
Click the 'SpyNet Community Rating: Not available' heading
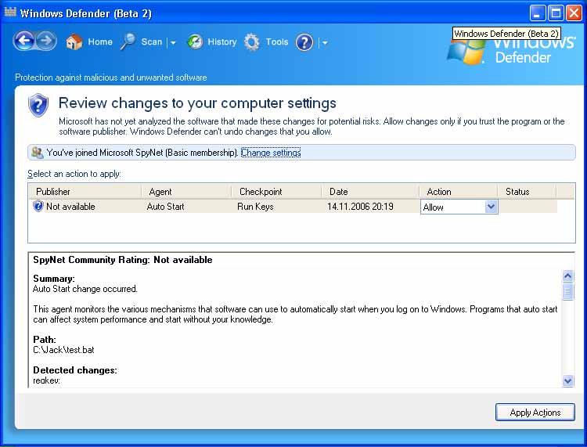122,260
